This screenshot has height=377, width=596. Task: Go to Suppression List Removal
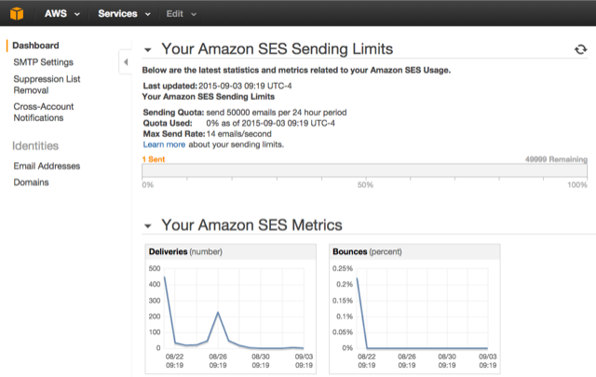[x=47, y=85]
